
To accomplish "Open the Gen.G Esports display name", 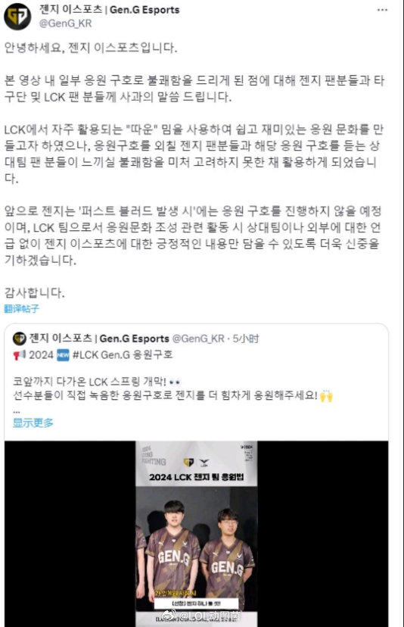I will click(x=110, y=10).
